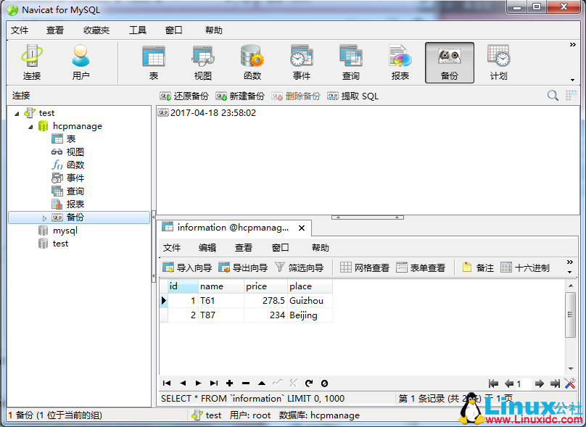Open the 收藏夹 favorites menu
The image size is (586, 427).
click(96, 30)
